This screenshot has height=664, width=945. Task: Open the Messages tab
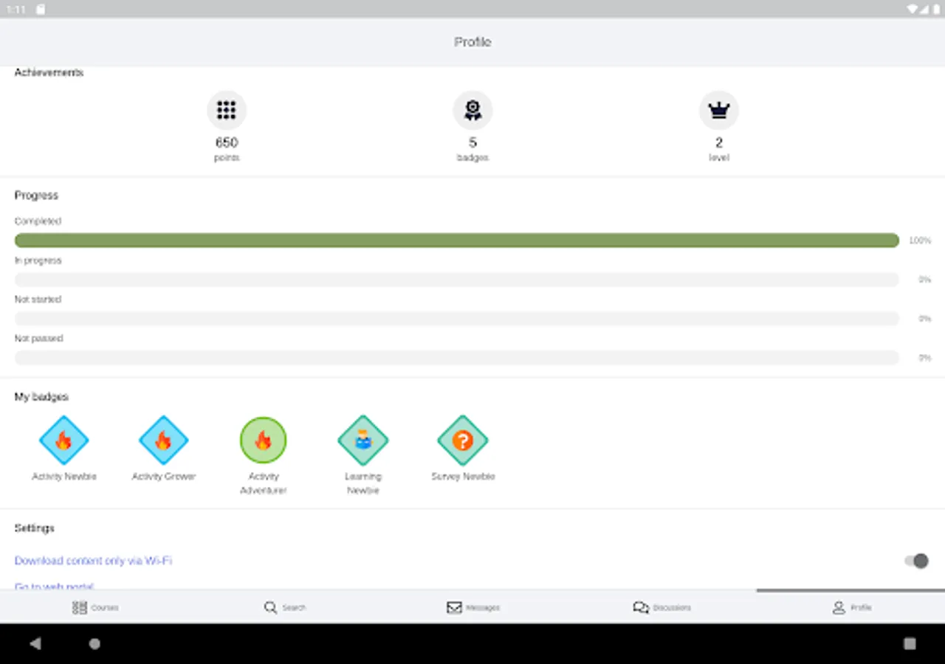point(472,607)
